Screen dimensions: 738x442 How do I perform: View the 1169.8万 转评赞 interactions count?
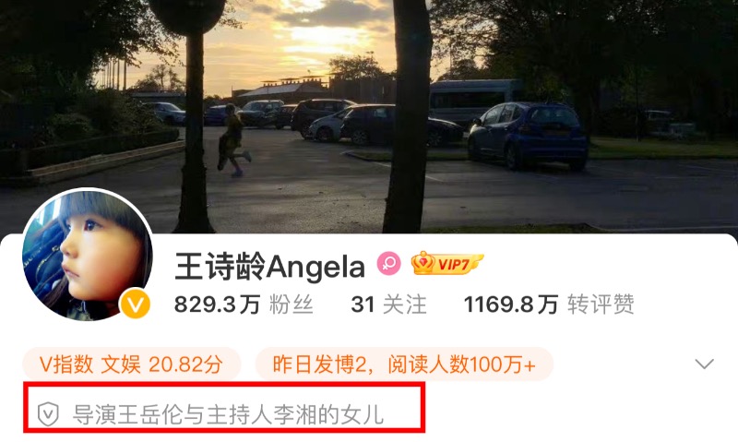point(549,305)
